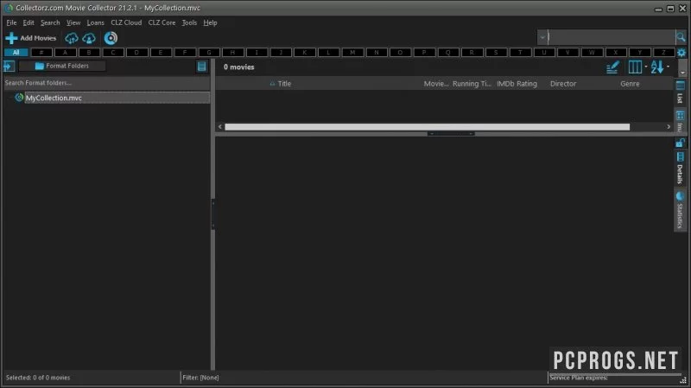Viewport: 691px width, 388px height.
Task: Click the Collectorz app icon in title bar
Action: tap(9, 8)
